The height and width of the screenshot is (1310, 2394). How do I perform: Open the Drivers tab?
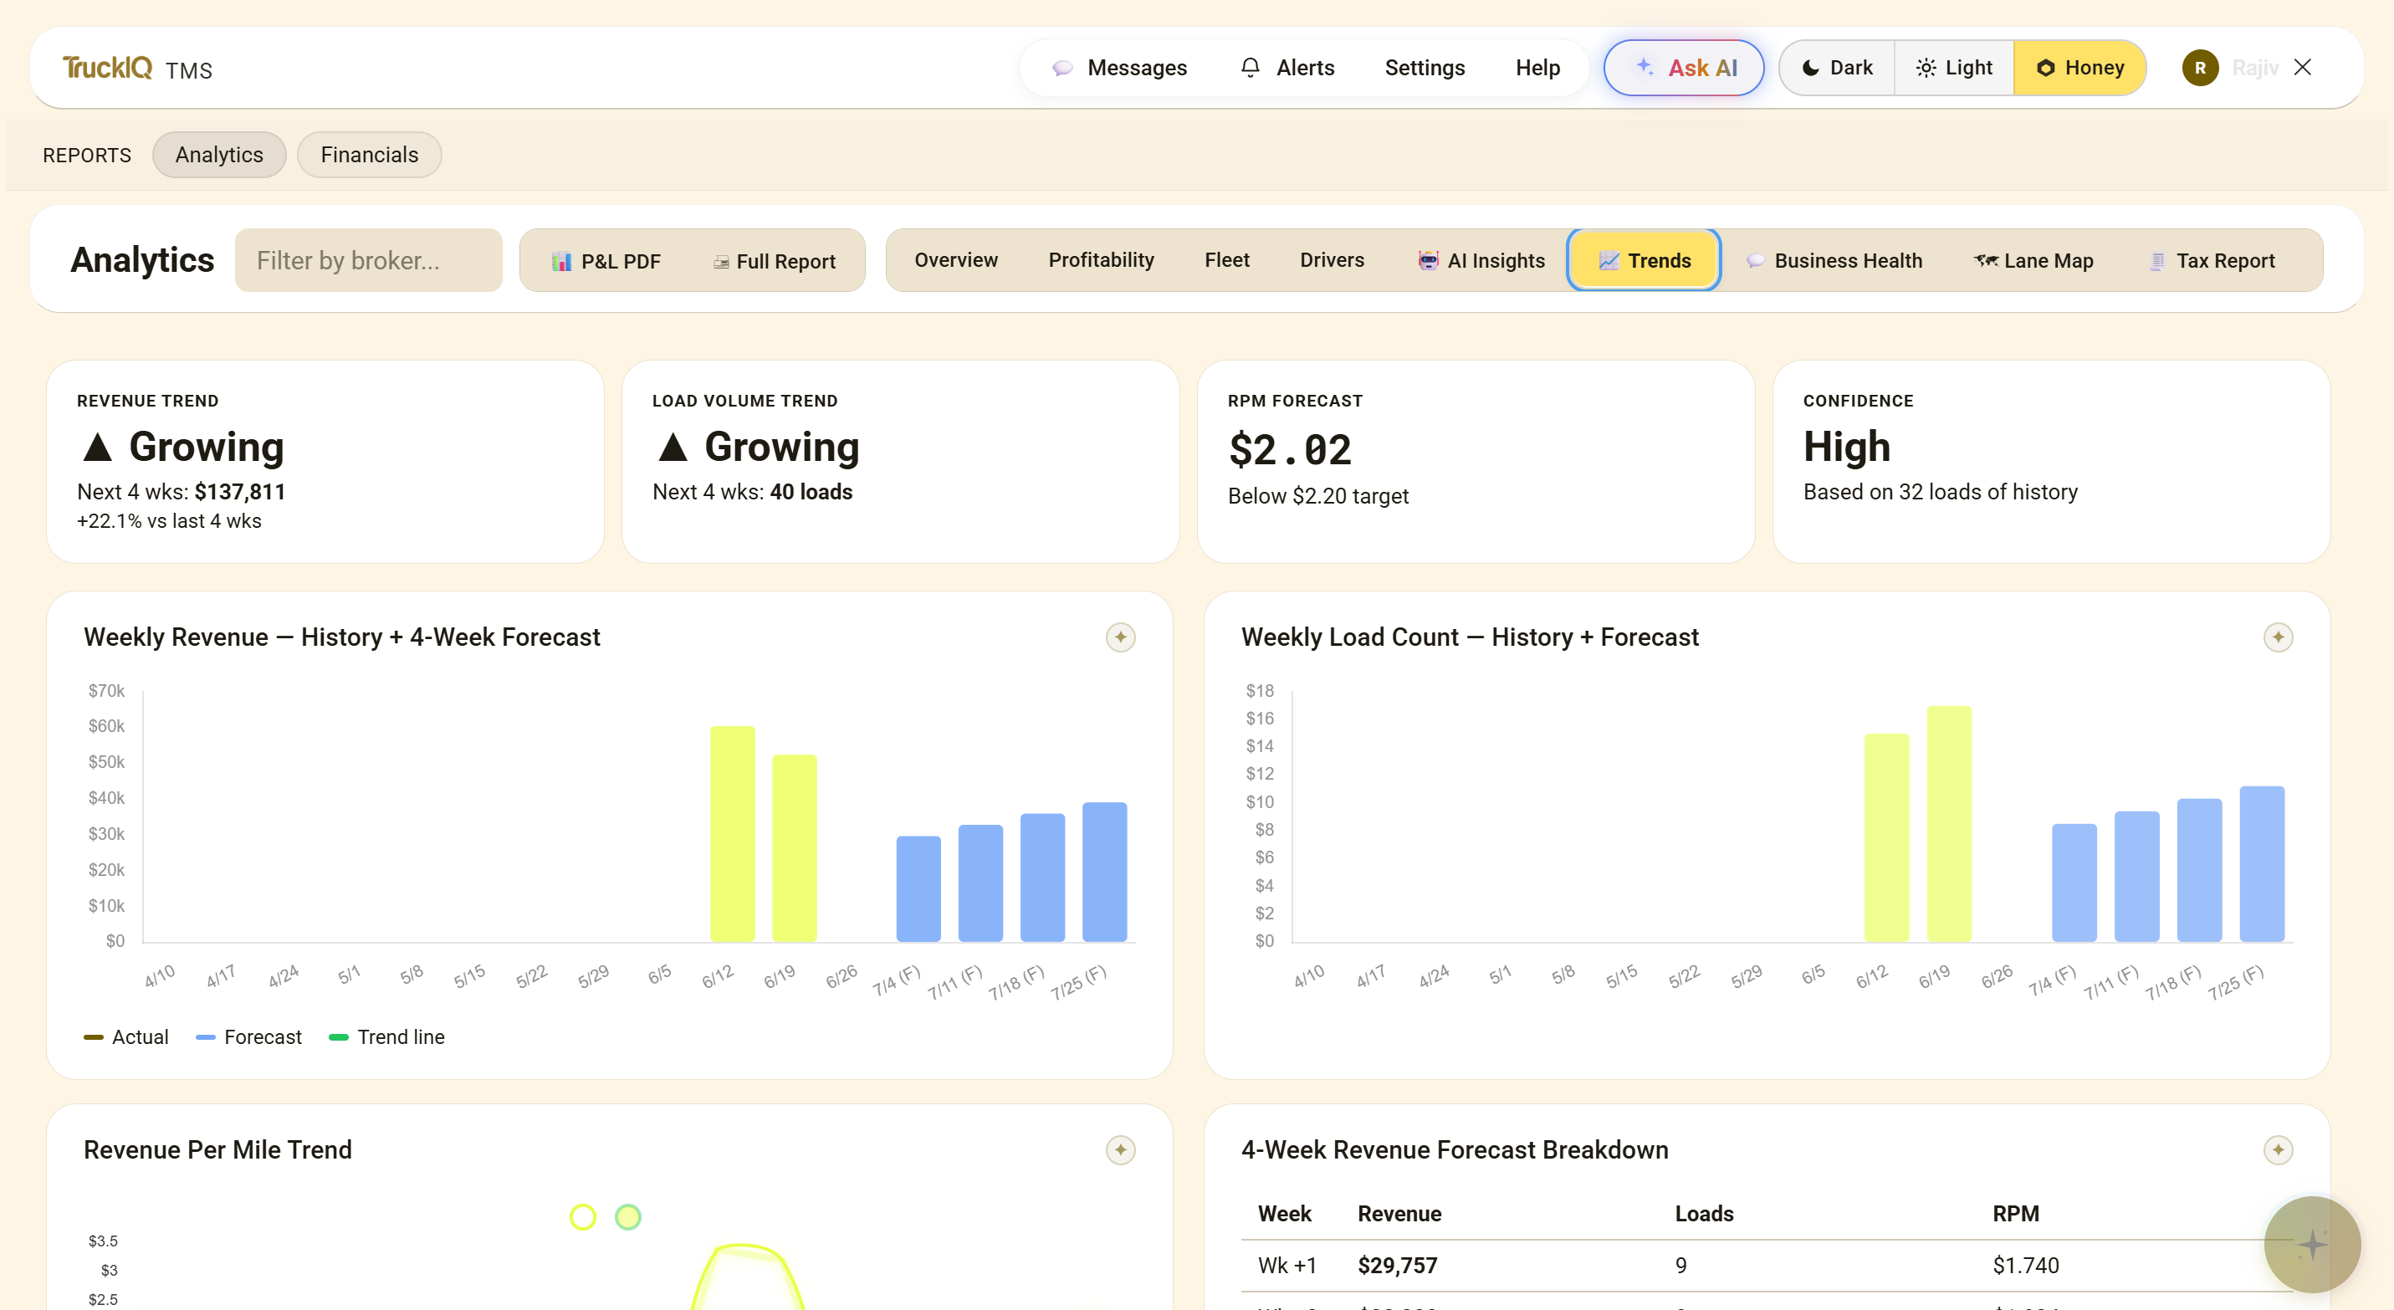[1331, 260]
